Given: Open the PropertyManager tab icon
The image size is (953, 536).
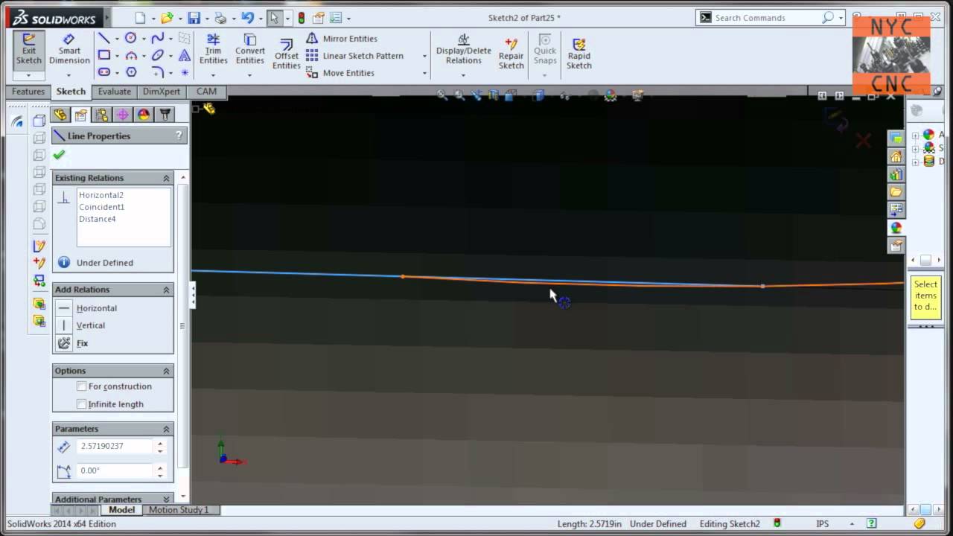Looking at the screenshot, I should [81, 115].
